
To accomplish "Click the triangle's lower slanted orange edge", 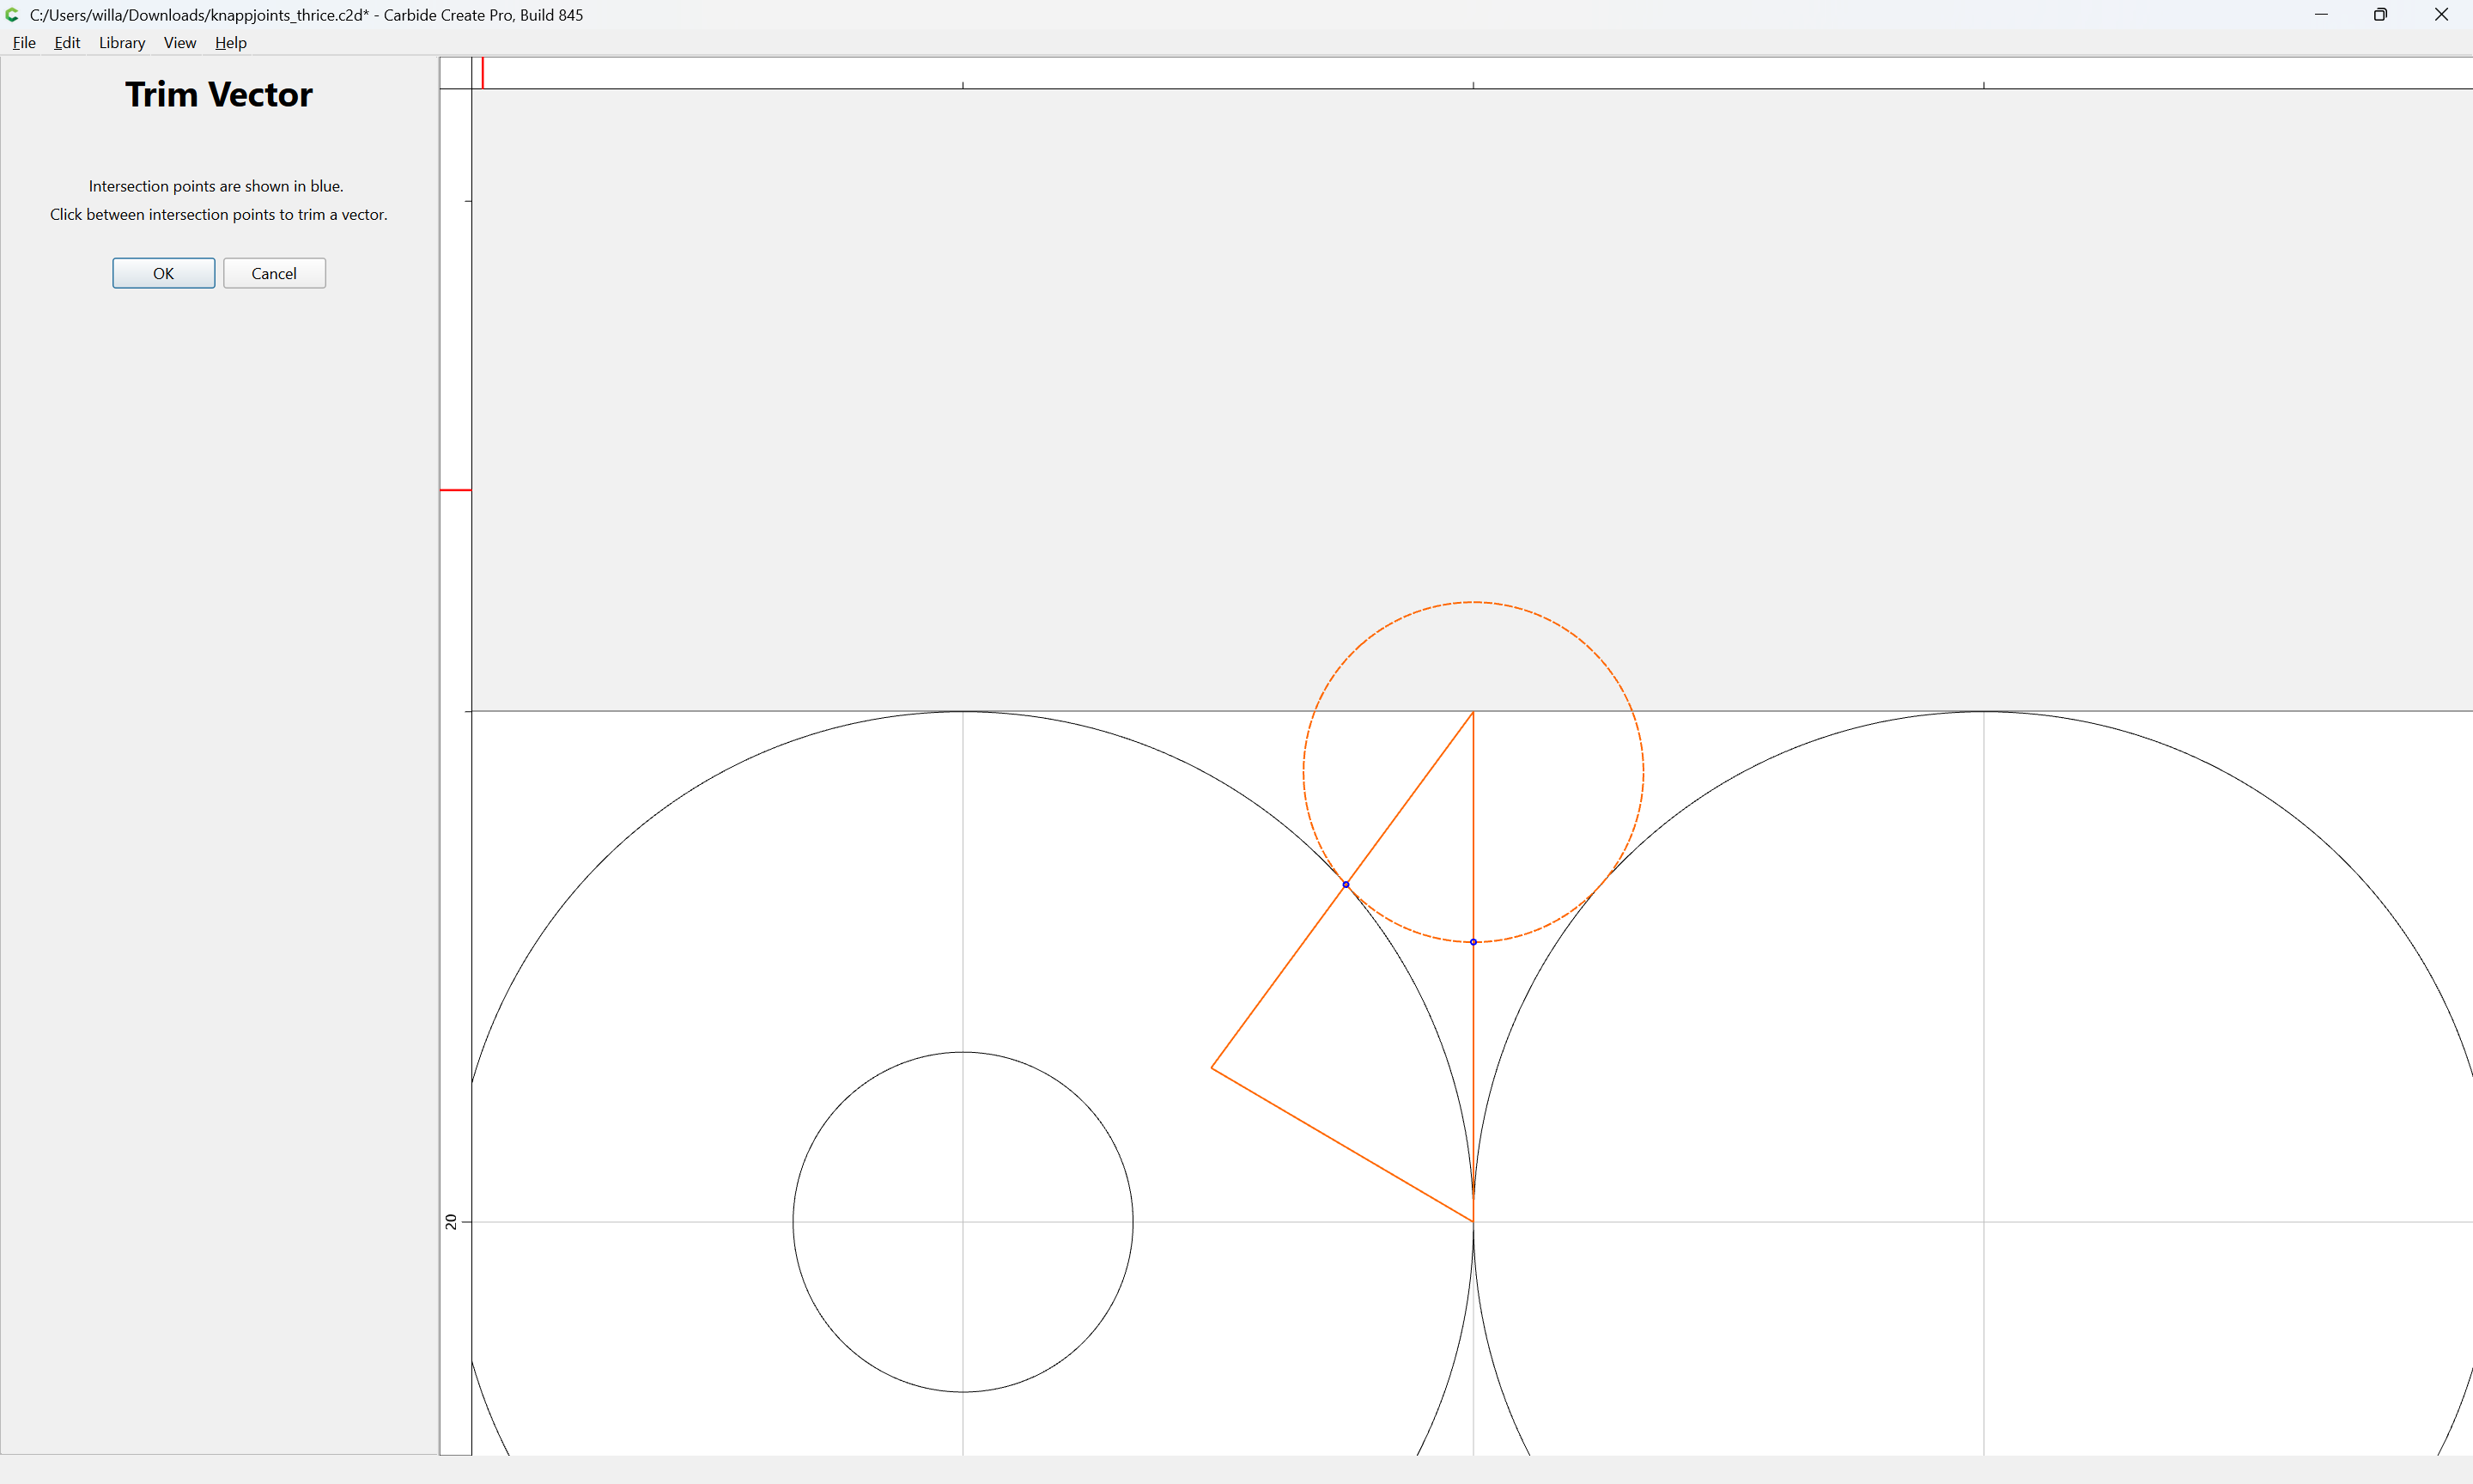I will click(x=1342, y=1144).
